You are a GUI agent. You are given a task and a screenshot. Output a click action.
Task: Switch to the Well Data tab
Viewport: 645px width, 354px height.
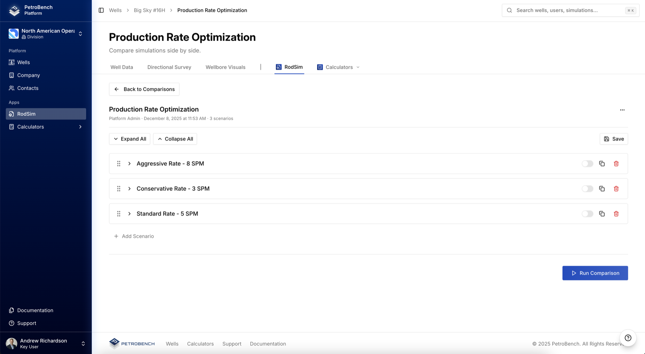(x=122, y=67)
